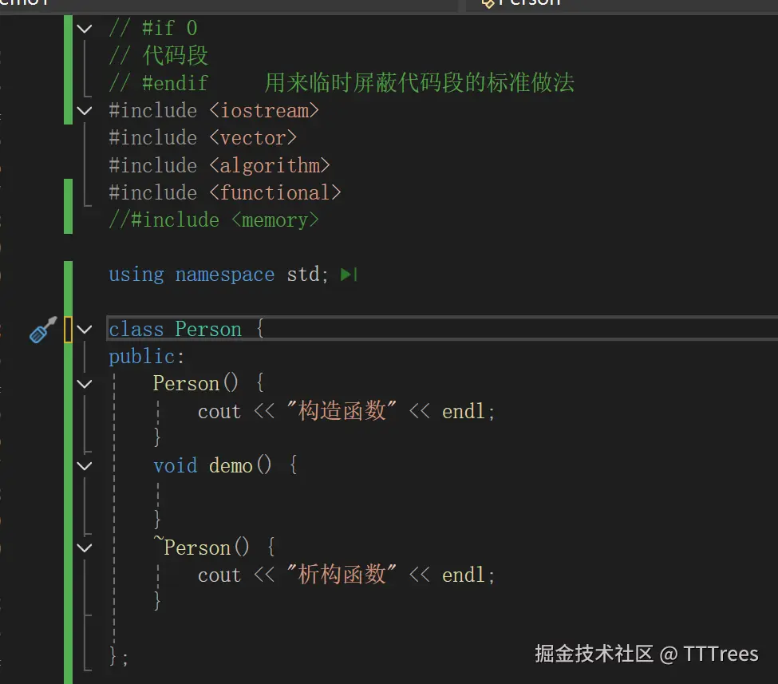Collapse the #include directives region
Viewport: 778px width, 684px height.
pos(85,111)
